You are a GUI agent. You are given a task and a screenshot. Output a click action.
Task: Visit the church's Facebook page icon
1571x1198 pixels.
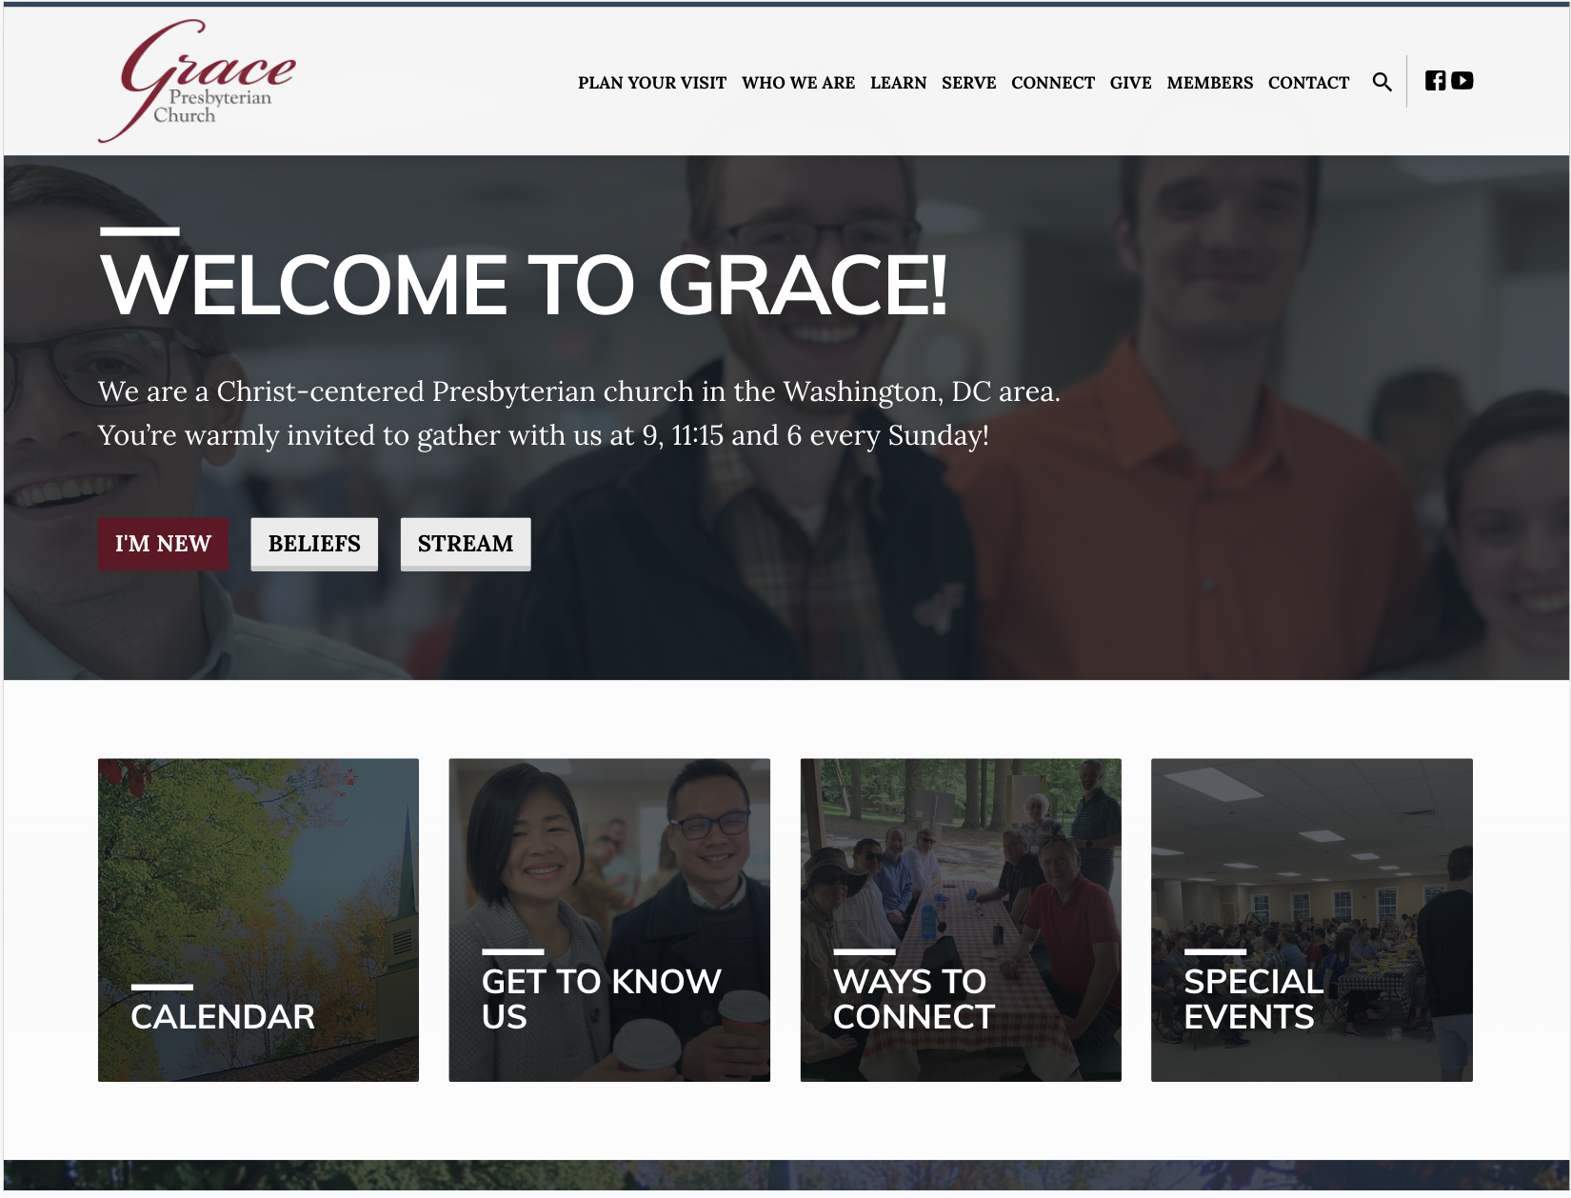(1435, 81)
